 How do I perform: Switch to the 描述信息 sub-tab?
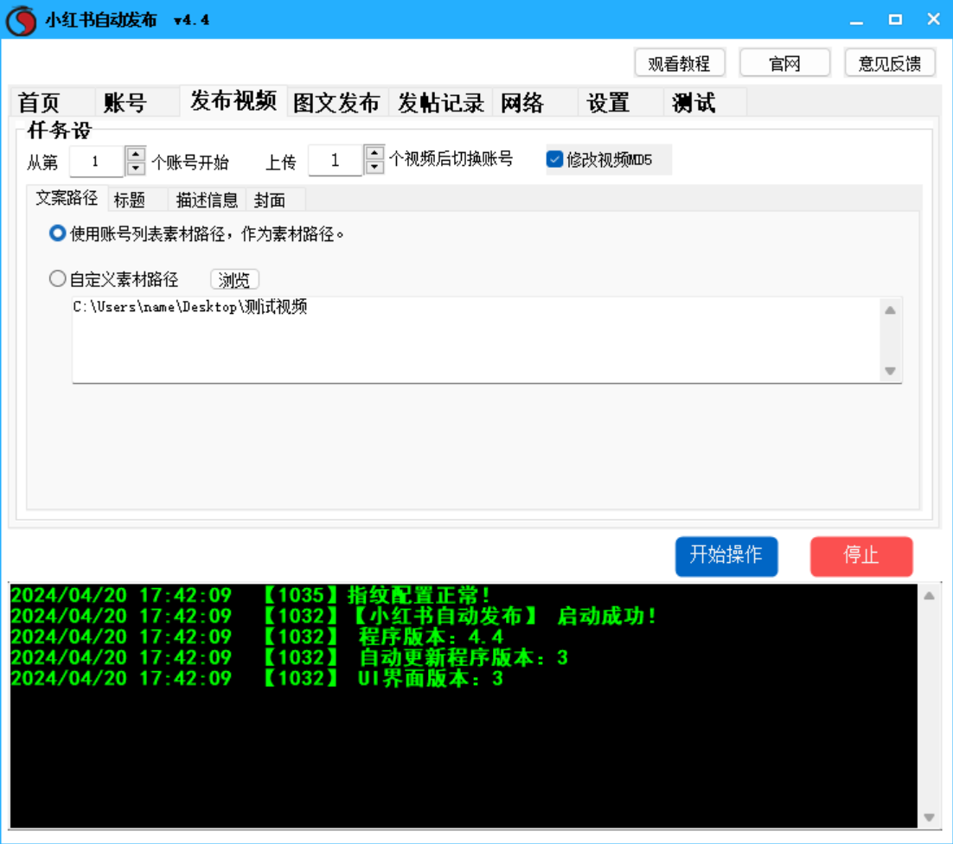point(207,201)
